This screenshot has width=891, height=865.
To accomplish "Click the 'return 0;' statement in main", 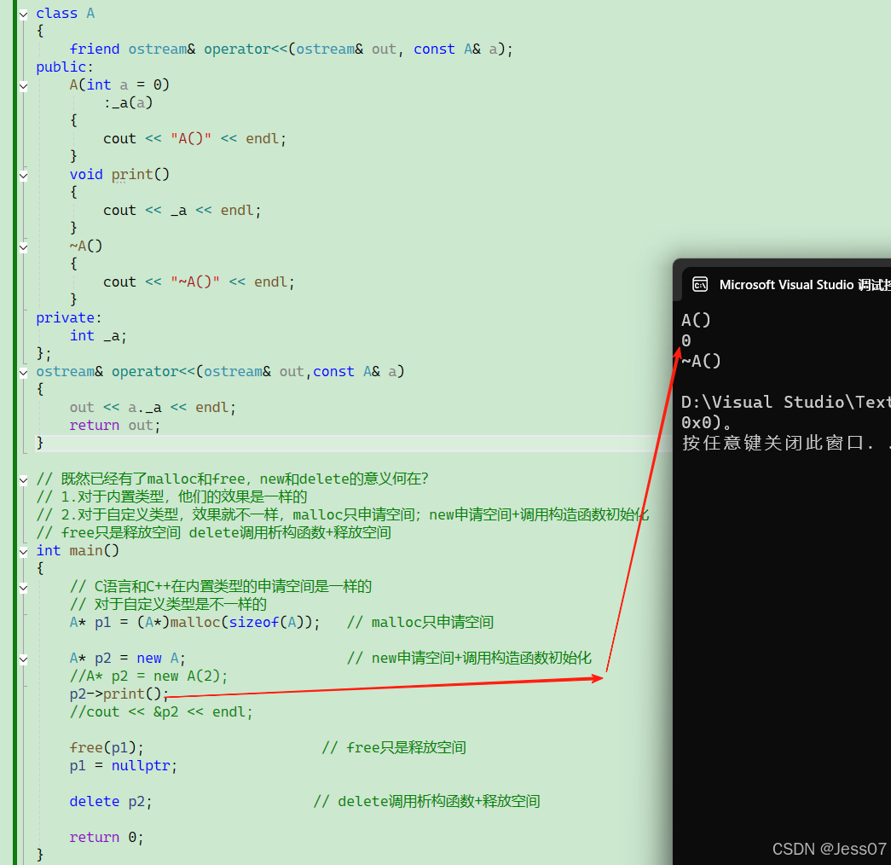I will [x=107, y=838].
